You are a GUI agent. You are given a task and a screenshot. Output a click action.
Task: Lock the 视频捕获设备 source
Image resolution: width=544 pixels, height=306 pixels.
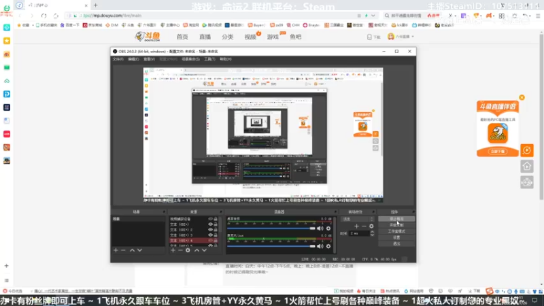(216, 219)
